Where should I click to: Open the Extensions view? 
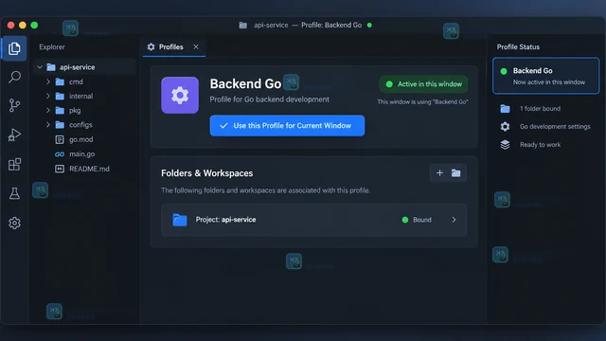pyautogui.click(x=14, y=164)
